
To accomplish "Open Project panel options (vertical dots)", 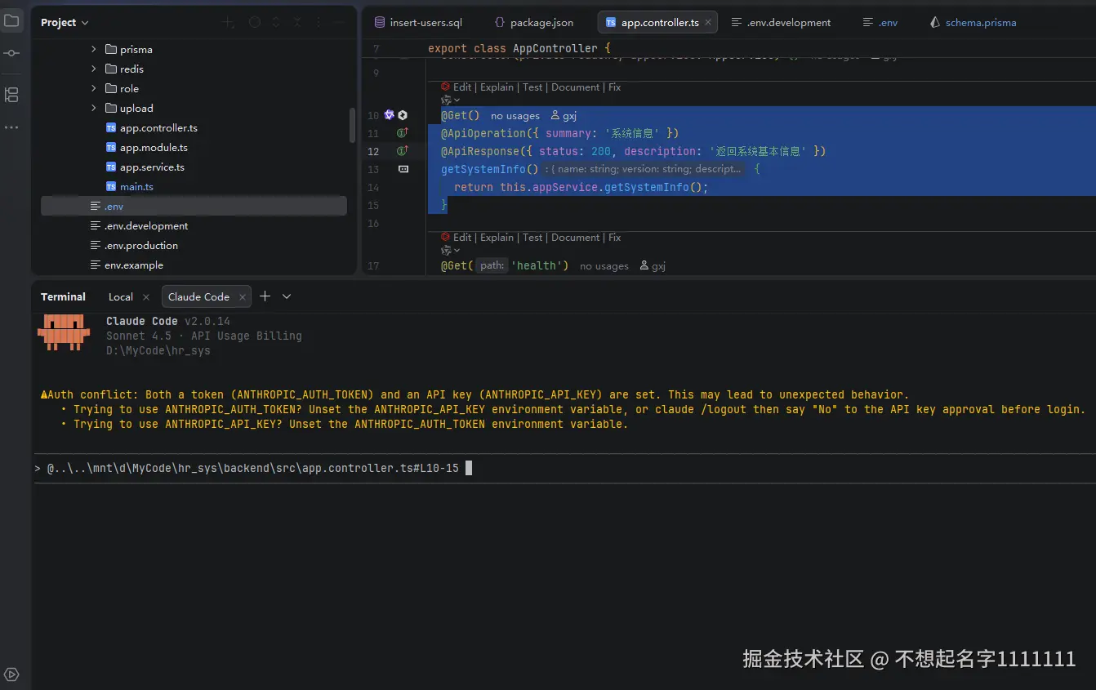I will [x=319, y=23].
